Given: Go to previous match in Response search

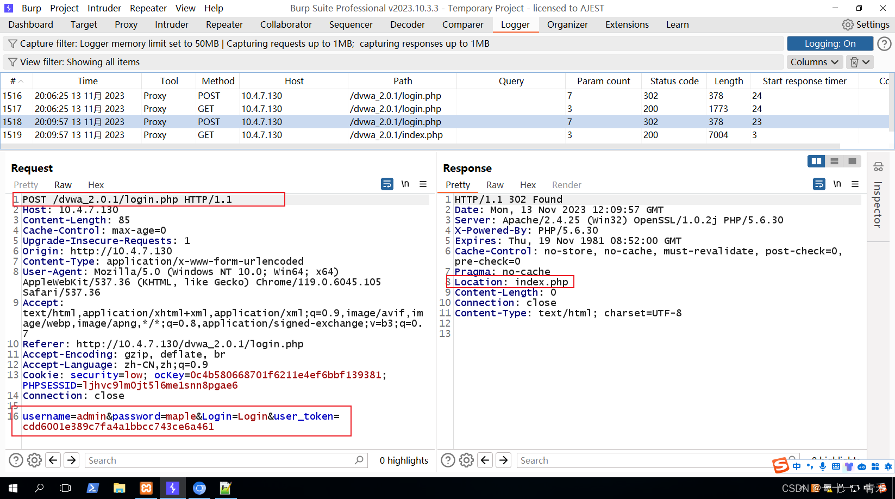Looking at the screenshot, I should [485, 460].
